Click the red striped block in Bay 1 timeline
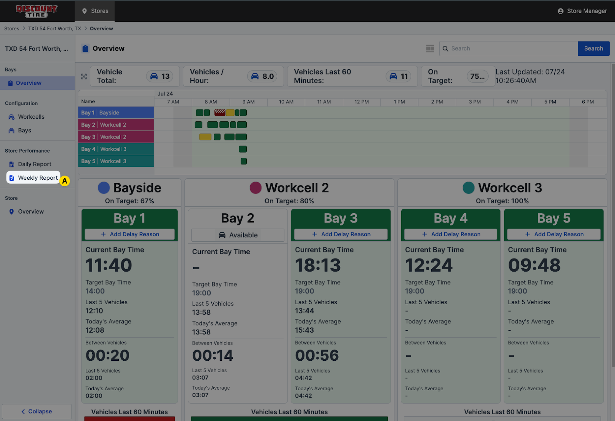Image resolution: width=615 pixels, height=421 pixels. point(219,113)
